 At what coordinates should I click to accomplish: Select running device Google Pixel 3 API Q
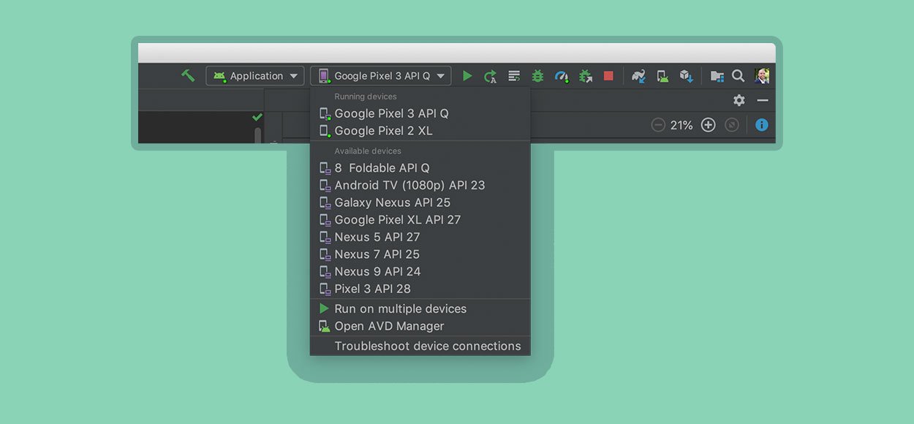[420, 113]
